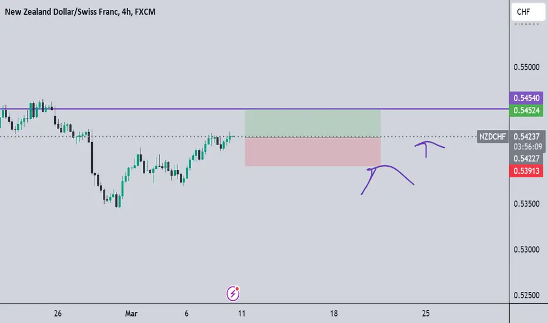Screen dimensions: 548x323
Task: Click the 18 date on time axis
Action: point(334,314)
